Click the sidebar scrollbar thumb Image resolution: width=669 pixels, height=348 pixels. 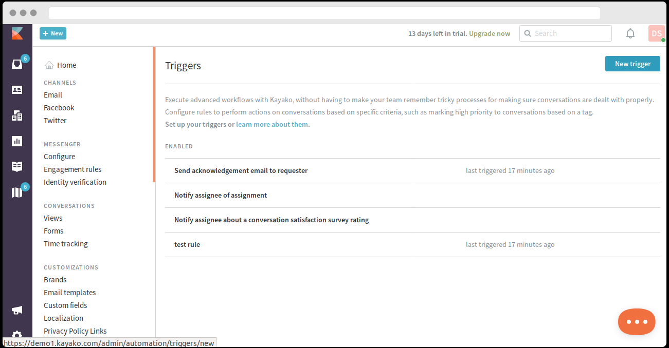[154, 114]
